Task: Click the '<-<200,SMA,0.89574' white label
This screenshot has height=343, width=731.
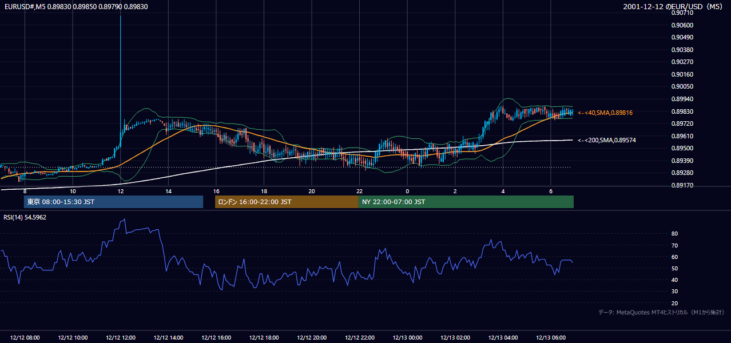Action: point(607,140)
